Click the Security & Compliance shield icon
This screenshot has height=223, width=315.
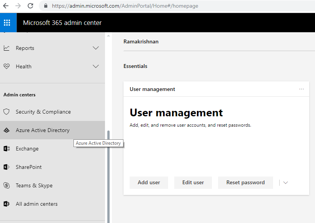pos(7,112)
